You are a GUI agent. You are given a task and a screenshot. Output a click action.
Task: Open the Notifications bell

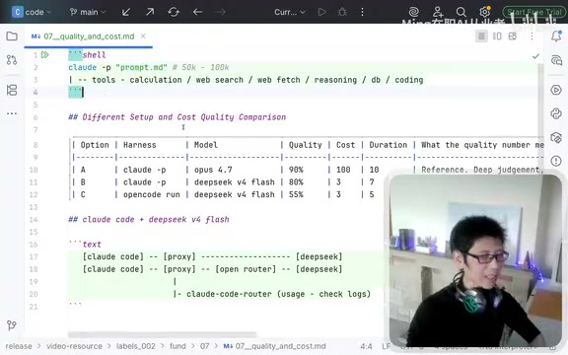[x=556, y=36]
